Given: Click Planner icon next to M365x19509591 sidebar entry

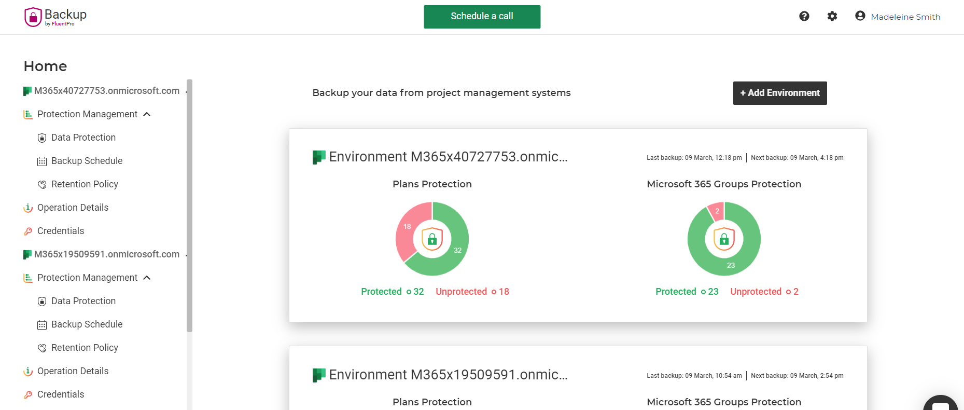Looking at the screenshot, I should [x=27, y=255].
